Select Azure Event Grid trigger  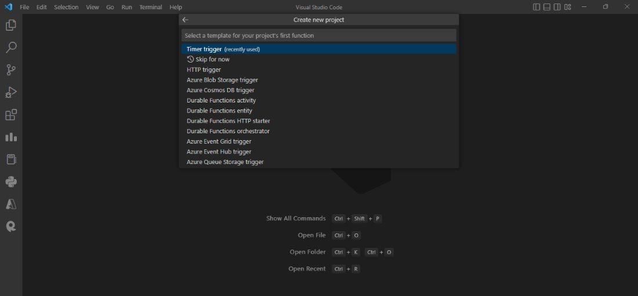(x=319, y=141)
